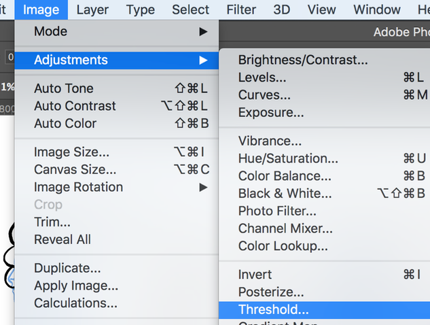
Task: Open the Filter menu
Action: tap(241, 10)
